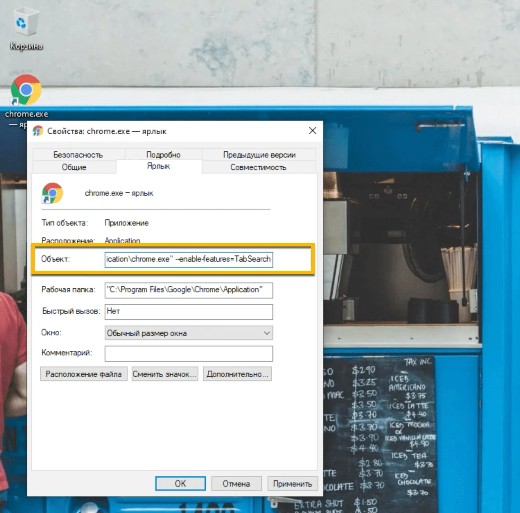Click inside the Объект field

[x=188, y=259]
